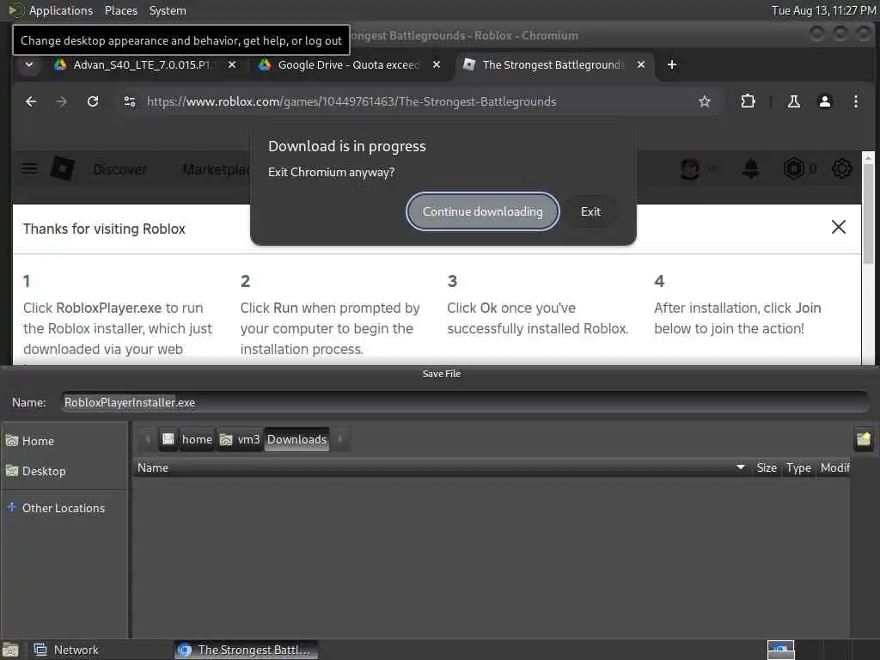Screen dimensions: 880x660
Task: Select The Strongest Battlegrounds tab
Action: tap(554, 64)
